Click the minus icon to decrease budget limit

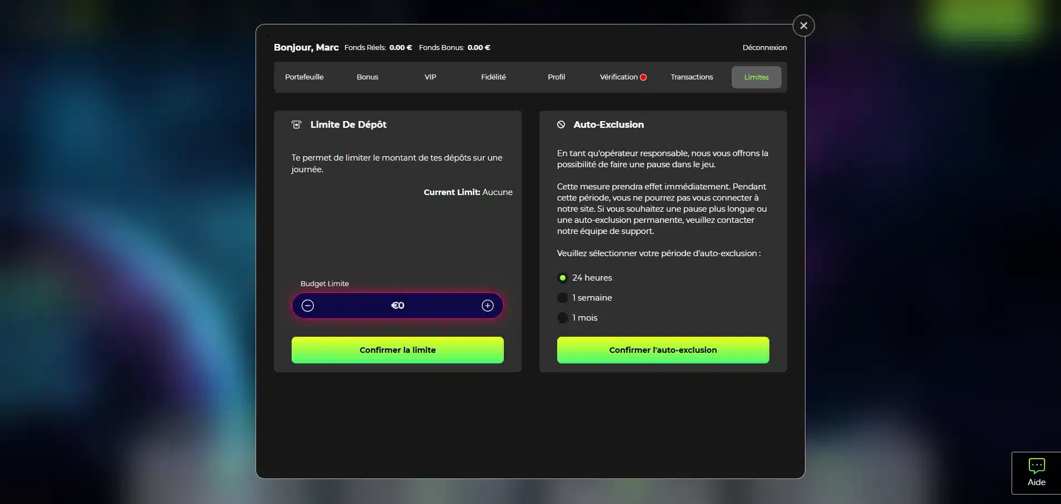[308, 305]
